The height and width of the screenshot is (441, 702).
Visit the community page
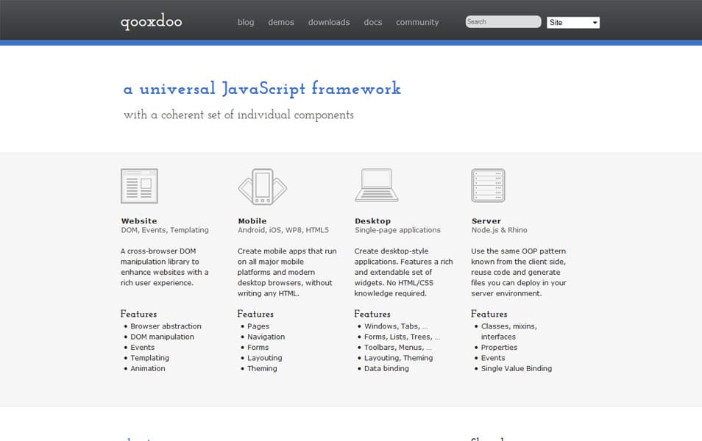[417, 22]
